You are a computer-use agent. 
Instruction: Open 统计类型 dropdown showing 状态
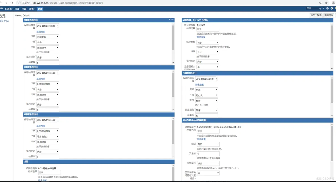(208, 43)
